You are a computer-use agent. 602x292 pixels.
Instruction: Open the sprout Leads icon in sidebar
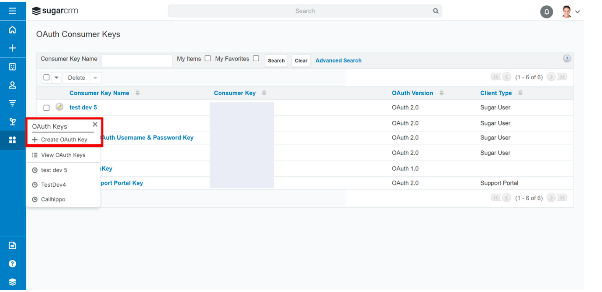click(x=13, y=122)
